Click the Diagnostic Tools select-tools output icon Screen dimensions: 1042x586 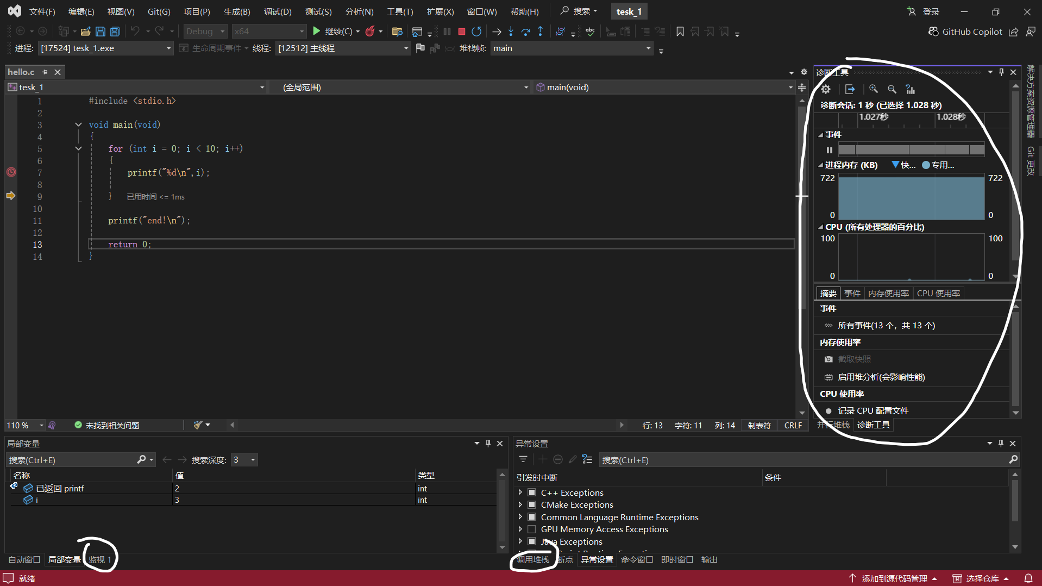click(x=850, y=89)
